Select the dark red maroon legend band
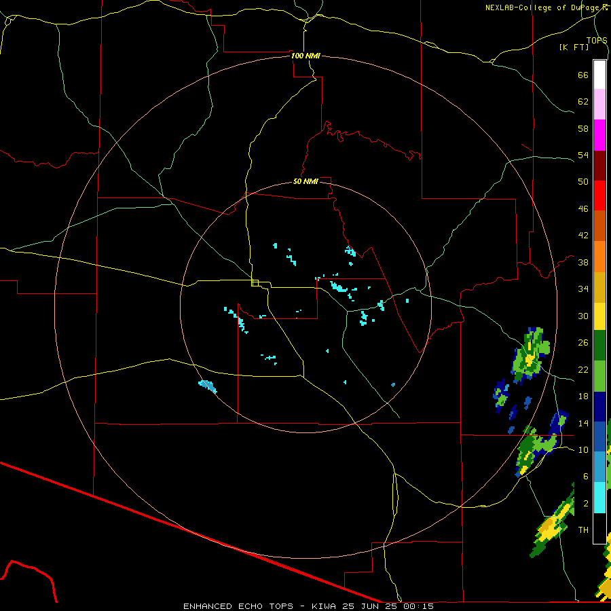611x611 pixels. 599,166
